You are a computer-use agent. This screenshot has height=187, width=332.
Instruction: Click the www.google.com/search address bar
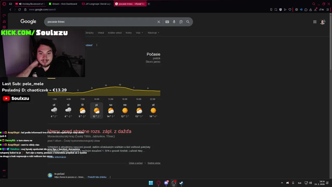[42, 10]
